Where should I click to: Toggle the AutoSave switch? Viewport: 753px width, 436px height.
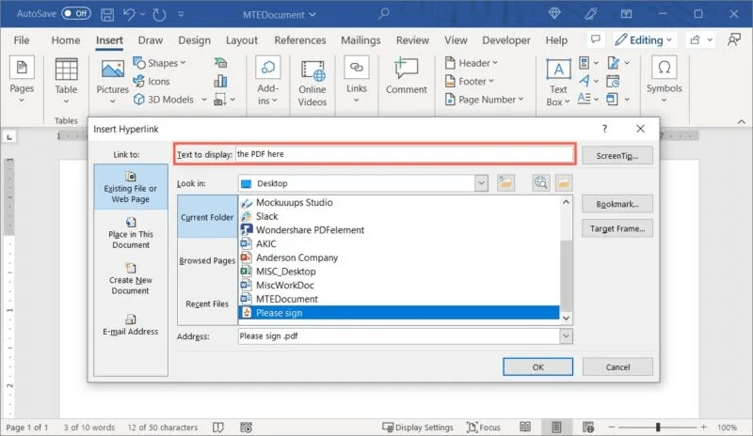coord(76,14)
